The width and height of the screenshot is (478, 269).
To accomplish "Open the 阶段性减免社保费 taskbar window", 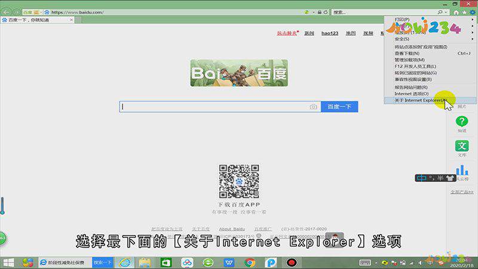I will point(65,262).
